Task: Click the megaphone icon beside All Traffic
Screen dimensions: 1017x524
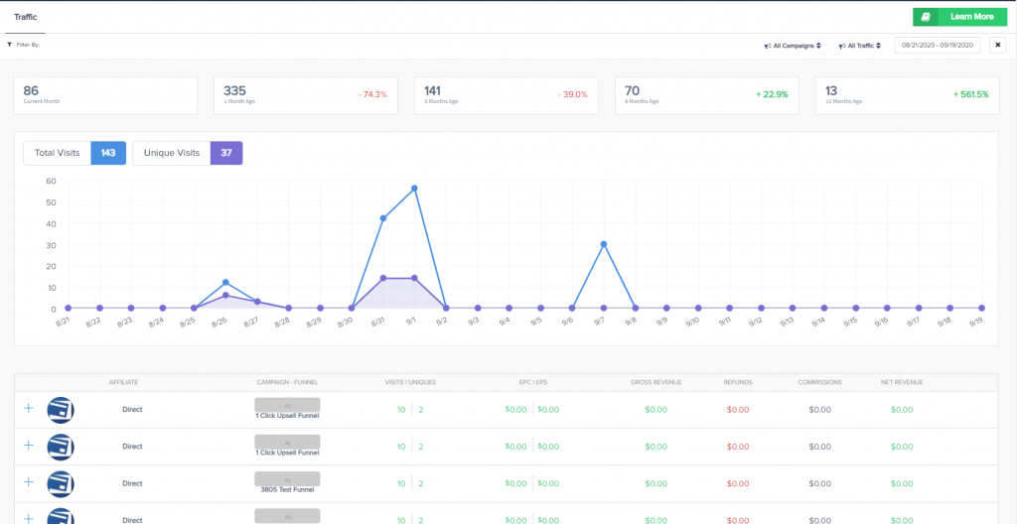Action: click(x=840, y=46)
